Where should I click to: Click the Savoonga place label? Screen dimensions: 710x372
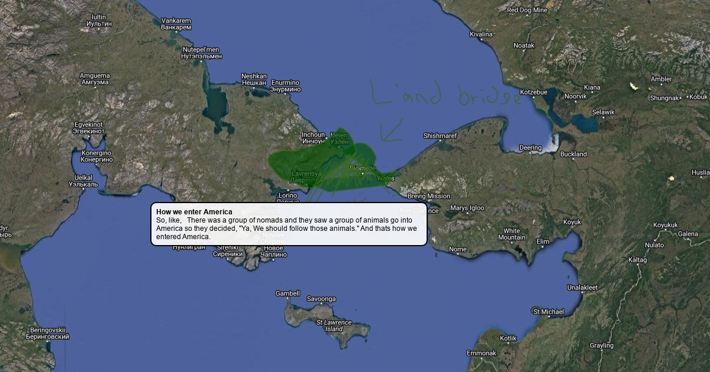321,299
